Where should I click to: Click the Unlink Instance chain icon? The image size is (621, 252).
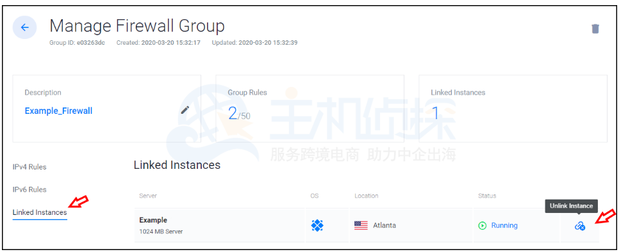click(580, 226)
